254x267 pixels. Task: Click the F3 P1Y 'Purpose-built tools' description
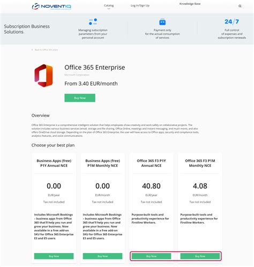(150, 218)
